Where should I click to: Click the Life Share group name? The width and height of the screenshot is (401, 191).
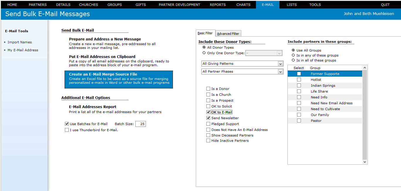point(319,91)
